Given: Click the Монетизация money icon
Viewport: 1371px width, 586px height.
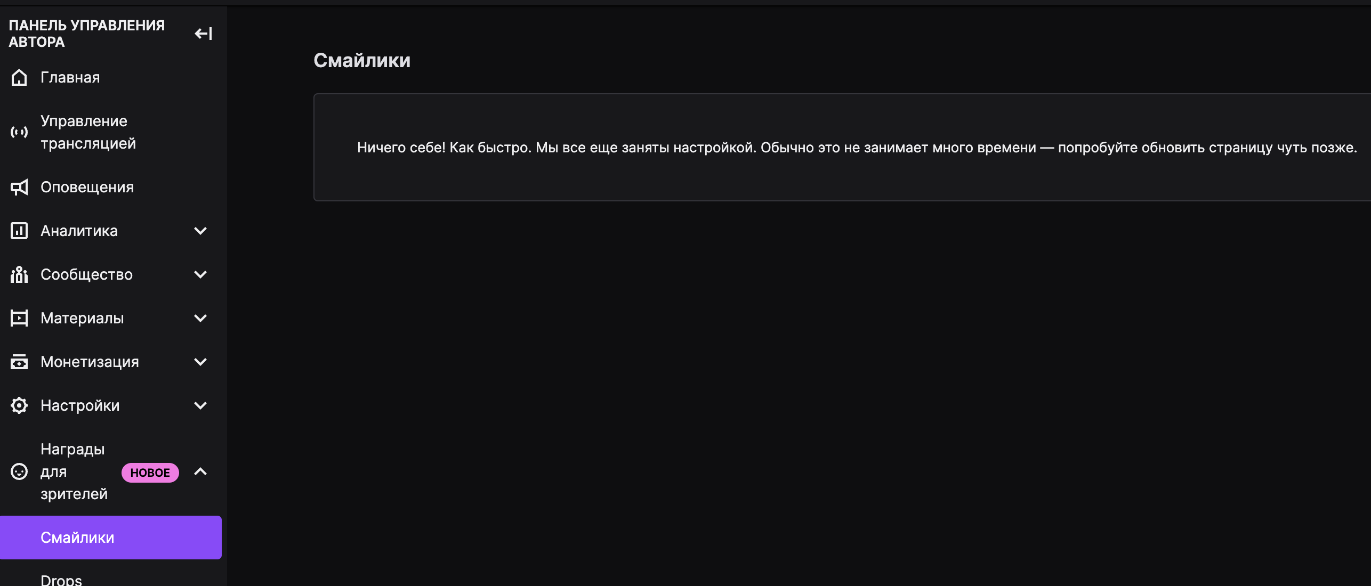Looking at the screenshot, I should click(19, 362).
